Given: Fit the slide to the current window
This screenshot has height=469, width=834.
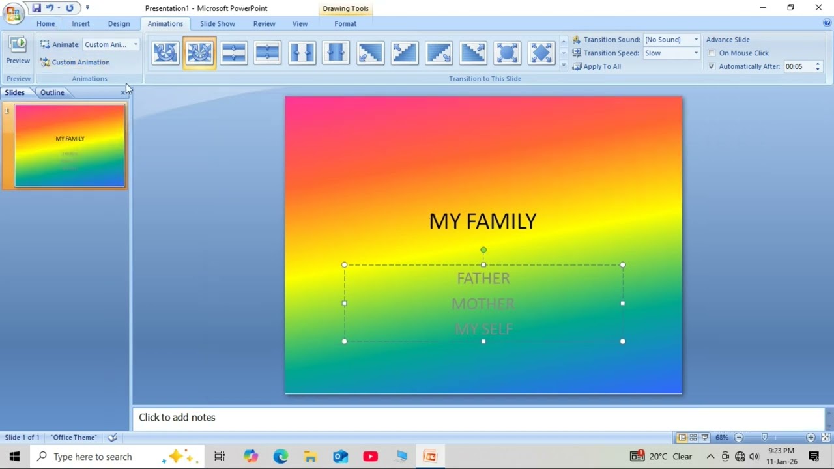Looking at the screenshot, I should (x=826, y=438).
